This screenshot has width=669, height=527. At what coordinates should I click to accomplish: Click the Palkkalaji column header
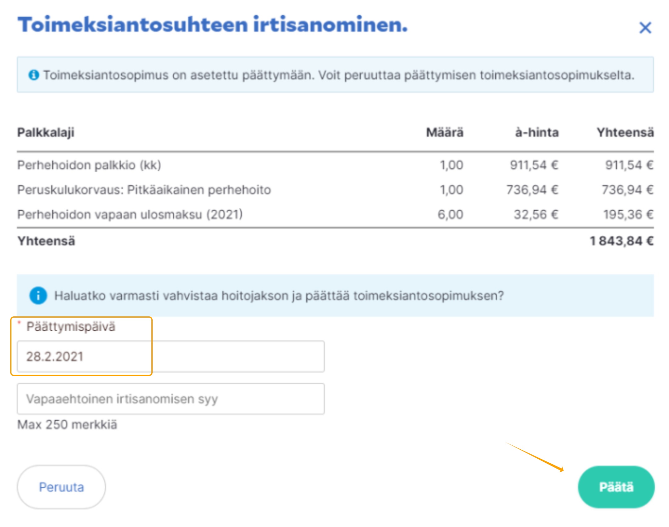tap(46, 132)
